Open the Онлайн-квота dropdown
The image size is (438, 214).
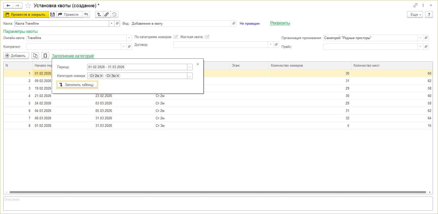click(x=129, y=38)
